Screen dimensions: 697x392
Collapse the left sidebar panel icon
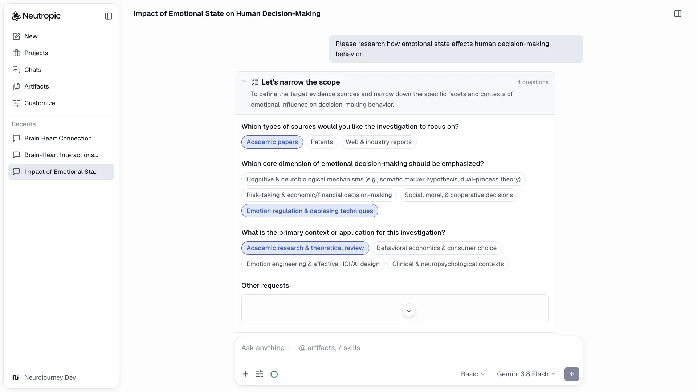pos(109,16)
